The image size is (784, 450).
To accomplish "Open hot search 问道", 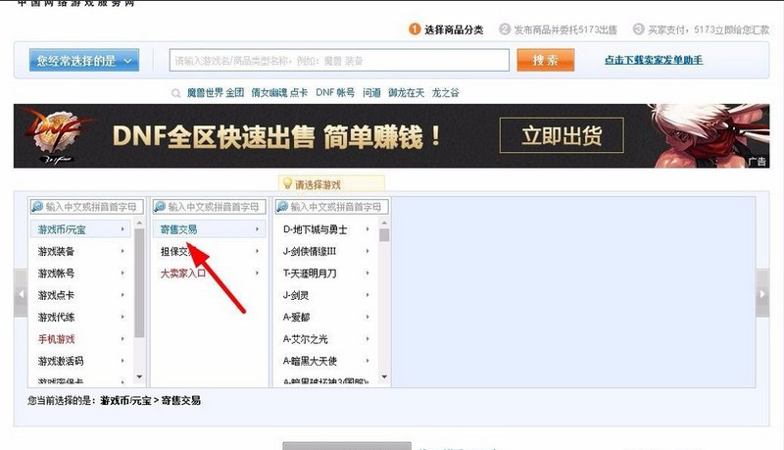I will coord(371,92).
